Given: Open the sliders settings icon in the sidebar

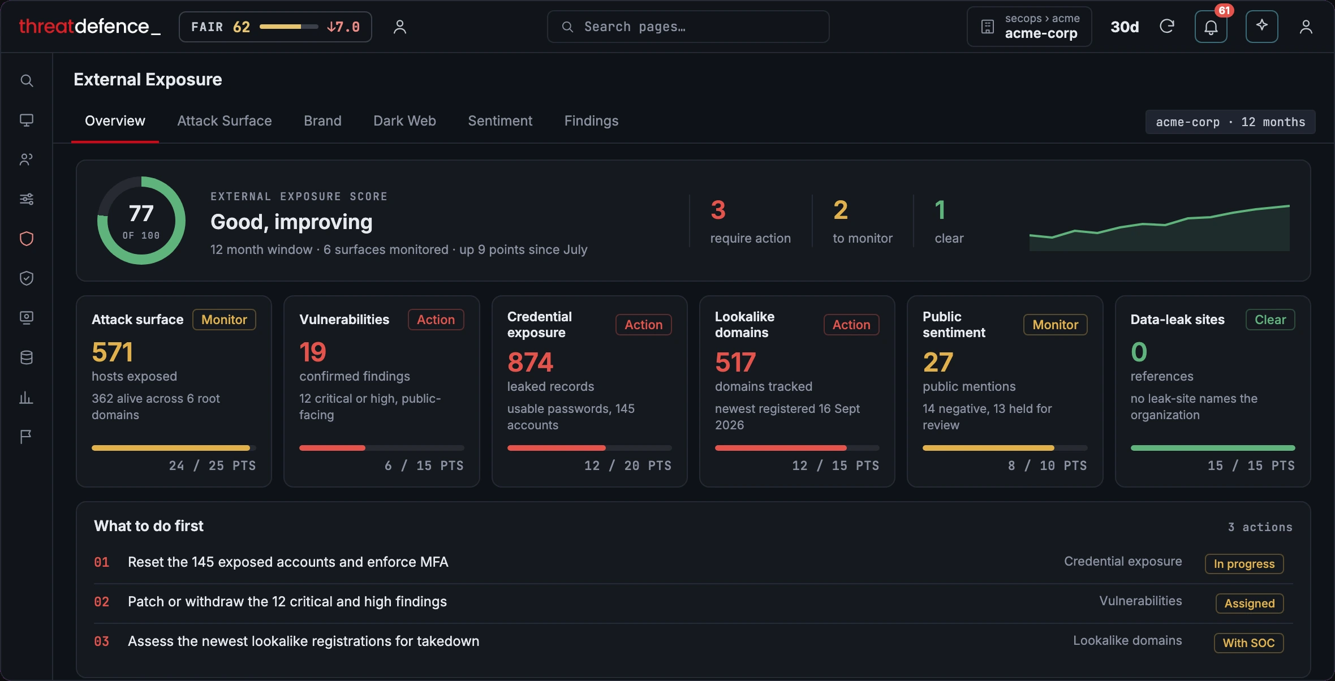Looking at the screenshot, I should [x=27, y=199].
